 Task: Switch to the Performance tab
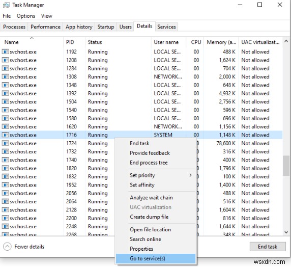click(45, 27)
